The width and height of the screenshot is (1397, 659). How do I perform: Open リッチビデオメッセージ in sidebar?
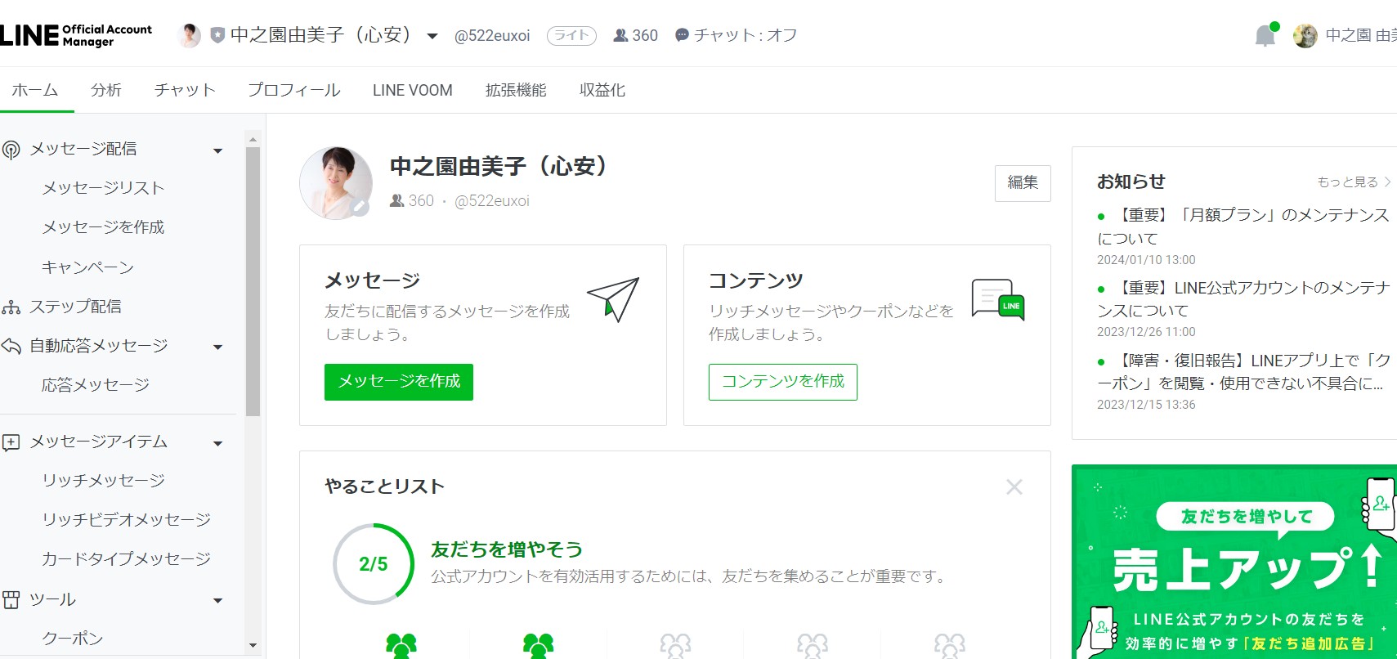[127, 520]
